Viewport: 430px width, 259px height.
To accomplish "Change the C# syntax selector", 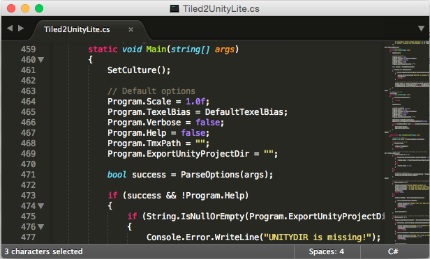I will [x=393, y=251].
